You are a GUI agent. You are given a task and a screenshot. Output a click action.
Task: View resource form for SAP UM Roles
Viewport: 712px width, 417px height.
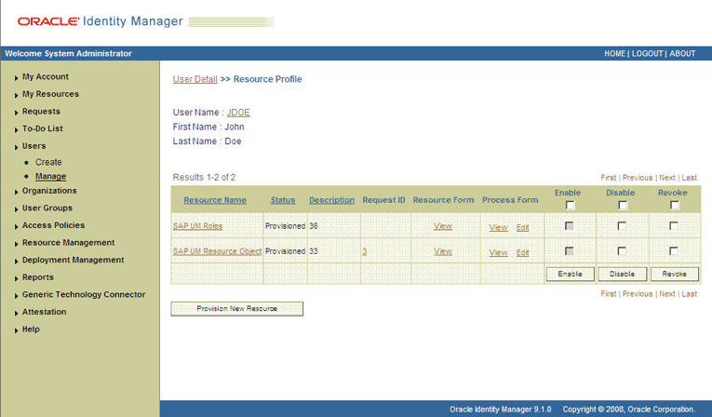coord(443,226)
